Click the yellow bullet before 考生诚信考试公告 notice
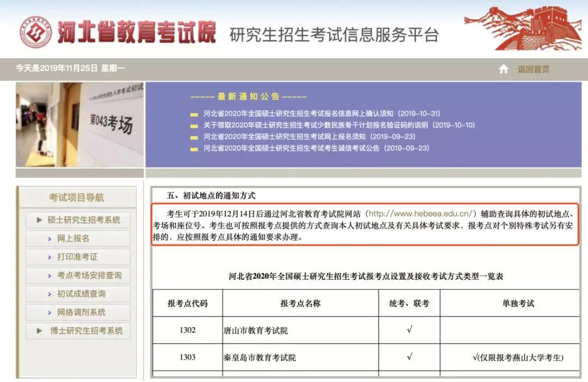Viewport: 588px width, 382px height. click(194, 149)
